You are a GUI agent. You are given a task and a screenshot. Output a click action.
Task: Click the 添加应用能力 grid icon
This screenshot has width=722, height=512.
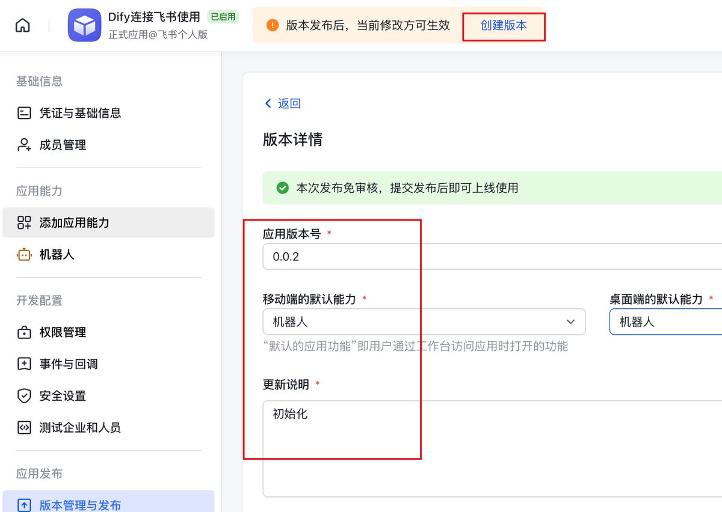pyautogui.click(x=24, y=222)
